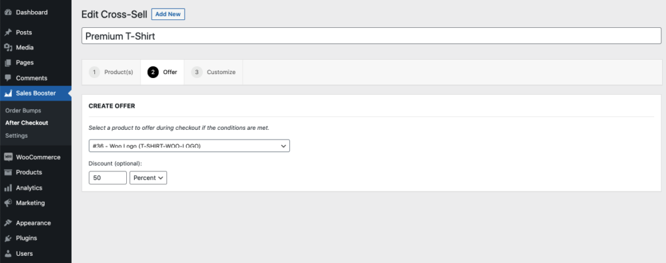The height and width of the screenshot is (263, 666).
Task: Click the Comments speech bubble icon
Action: pos(8,78)
